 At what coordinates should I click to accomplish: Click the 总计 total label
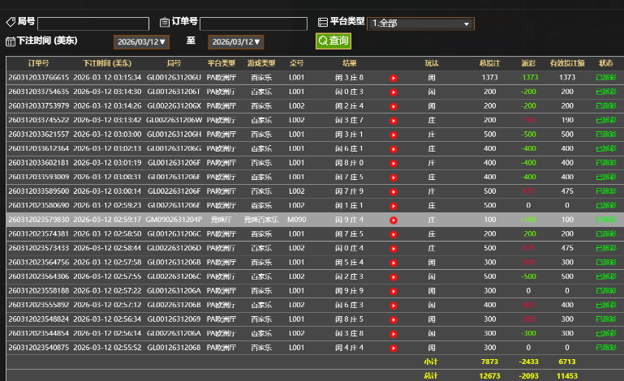[x=431, y=376]
